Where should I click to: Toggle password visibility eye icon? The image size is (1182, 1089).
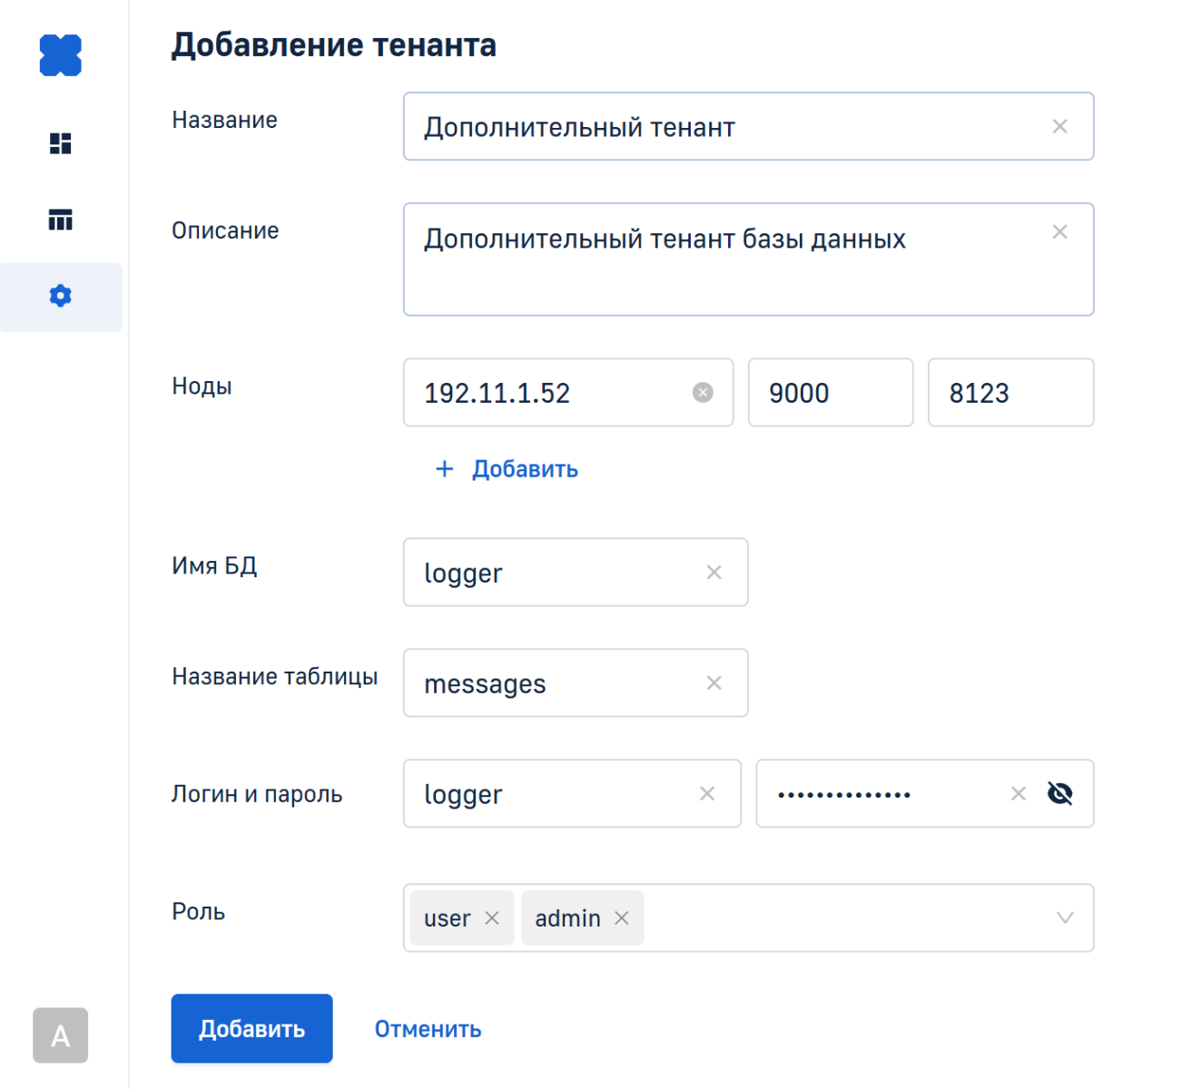point(1059,794)
